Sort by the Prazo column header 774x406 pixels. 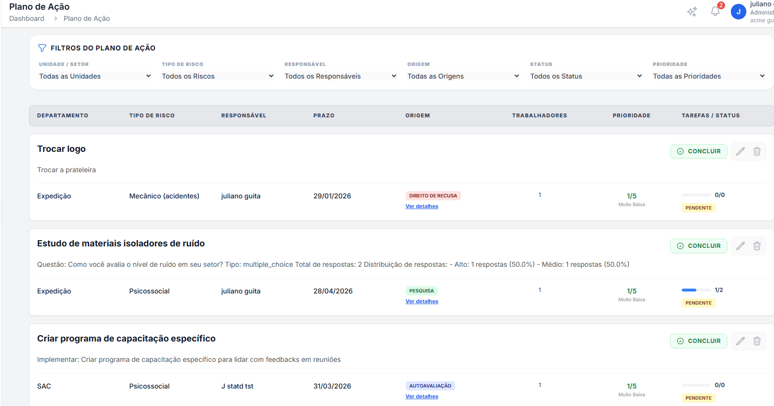(324, 115)
